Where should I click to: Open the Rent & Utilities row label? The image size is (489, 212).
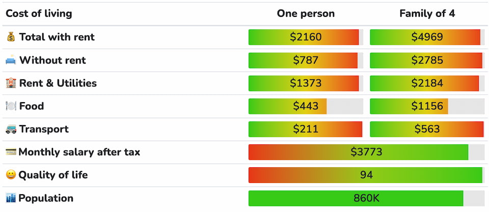[58, 83]
